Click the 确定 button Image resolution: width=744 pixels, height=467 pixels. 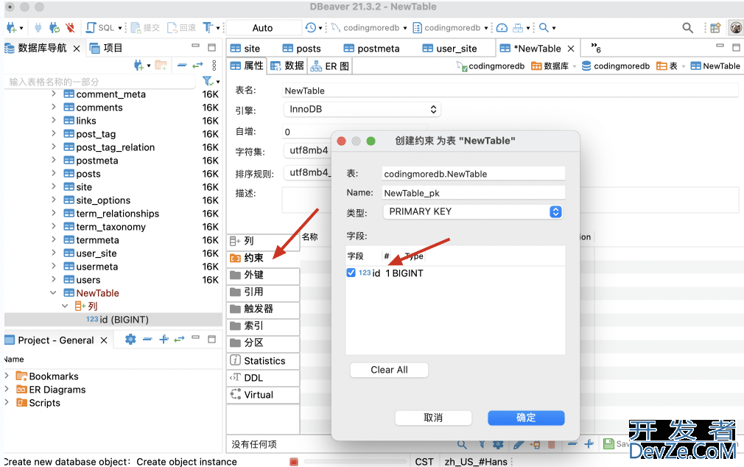[526, 418]
